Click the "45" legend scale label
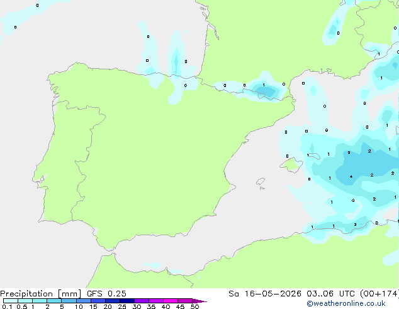 click(x=180, y=306)
